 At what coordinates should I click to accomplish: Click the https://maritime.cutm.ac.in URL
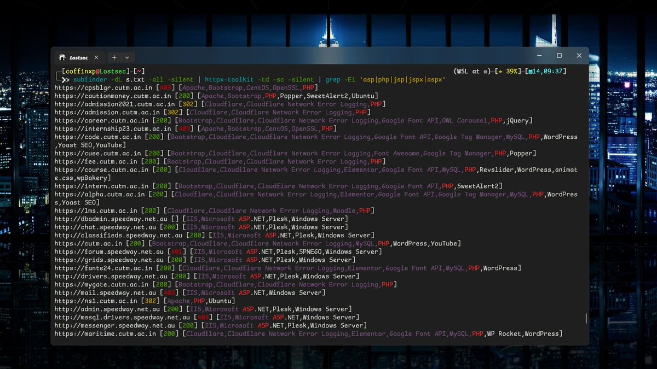(x=104, y=334)
